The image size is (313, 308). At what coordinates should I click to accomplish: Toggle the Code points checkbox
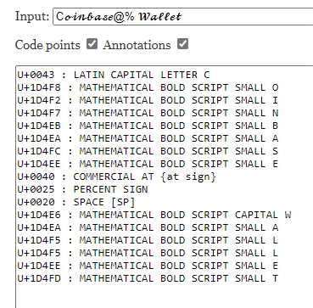click(92, 44)
